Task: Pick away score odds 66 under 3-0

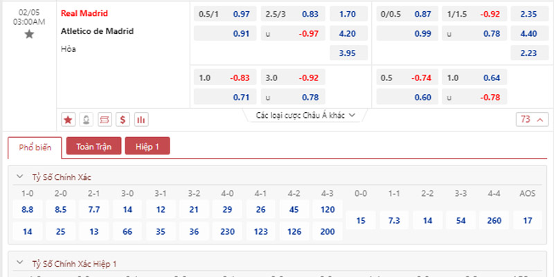Action: 127,231
